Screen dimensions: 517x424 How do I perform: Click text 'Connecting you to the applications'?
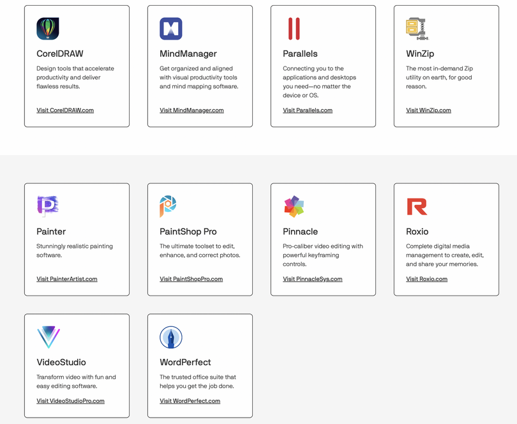click(320, 82)
